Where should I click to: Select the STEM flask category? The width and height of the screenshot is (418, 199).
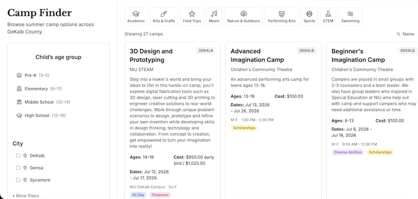328,17
